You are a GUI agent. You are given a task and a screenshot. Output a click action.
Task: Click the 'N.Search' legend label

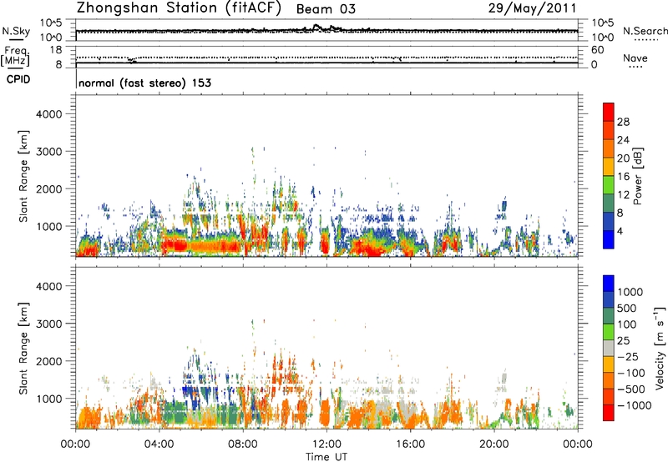(645, 31)
